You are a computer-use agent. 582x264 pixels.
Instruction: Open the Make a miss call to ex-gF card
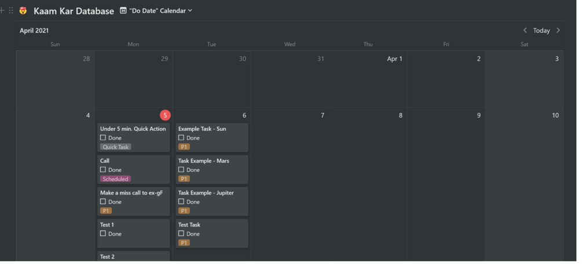point(134,193)
